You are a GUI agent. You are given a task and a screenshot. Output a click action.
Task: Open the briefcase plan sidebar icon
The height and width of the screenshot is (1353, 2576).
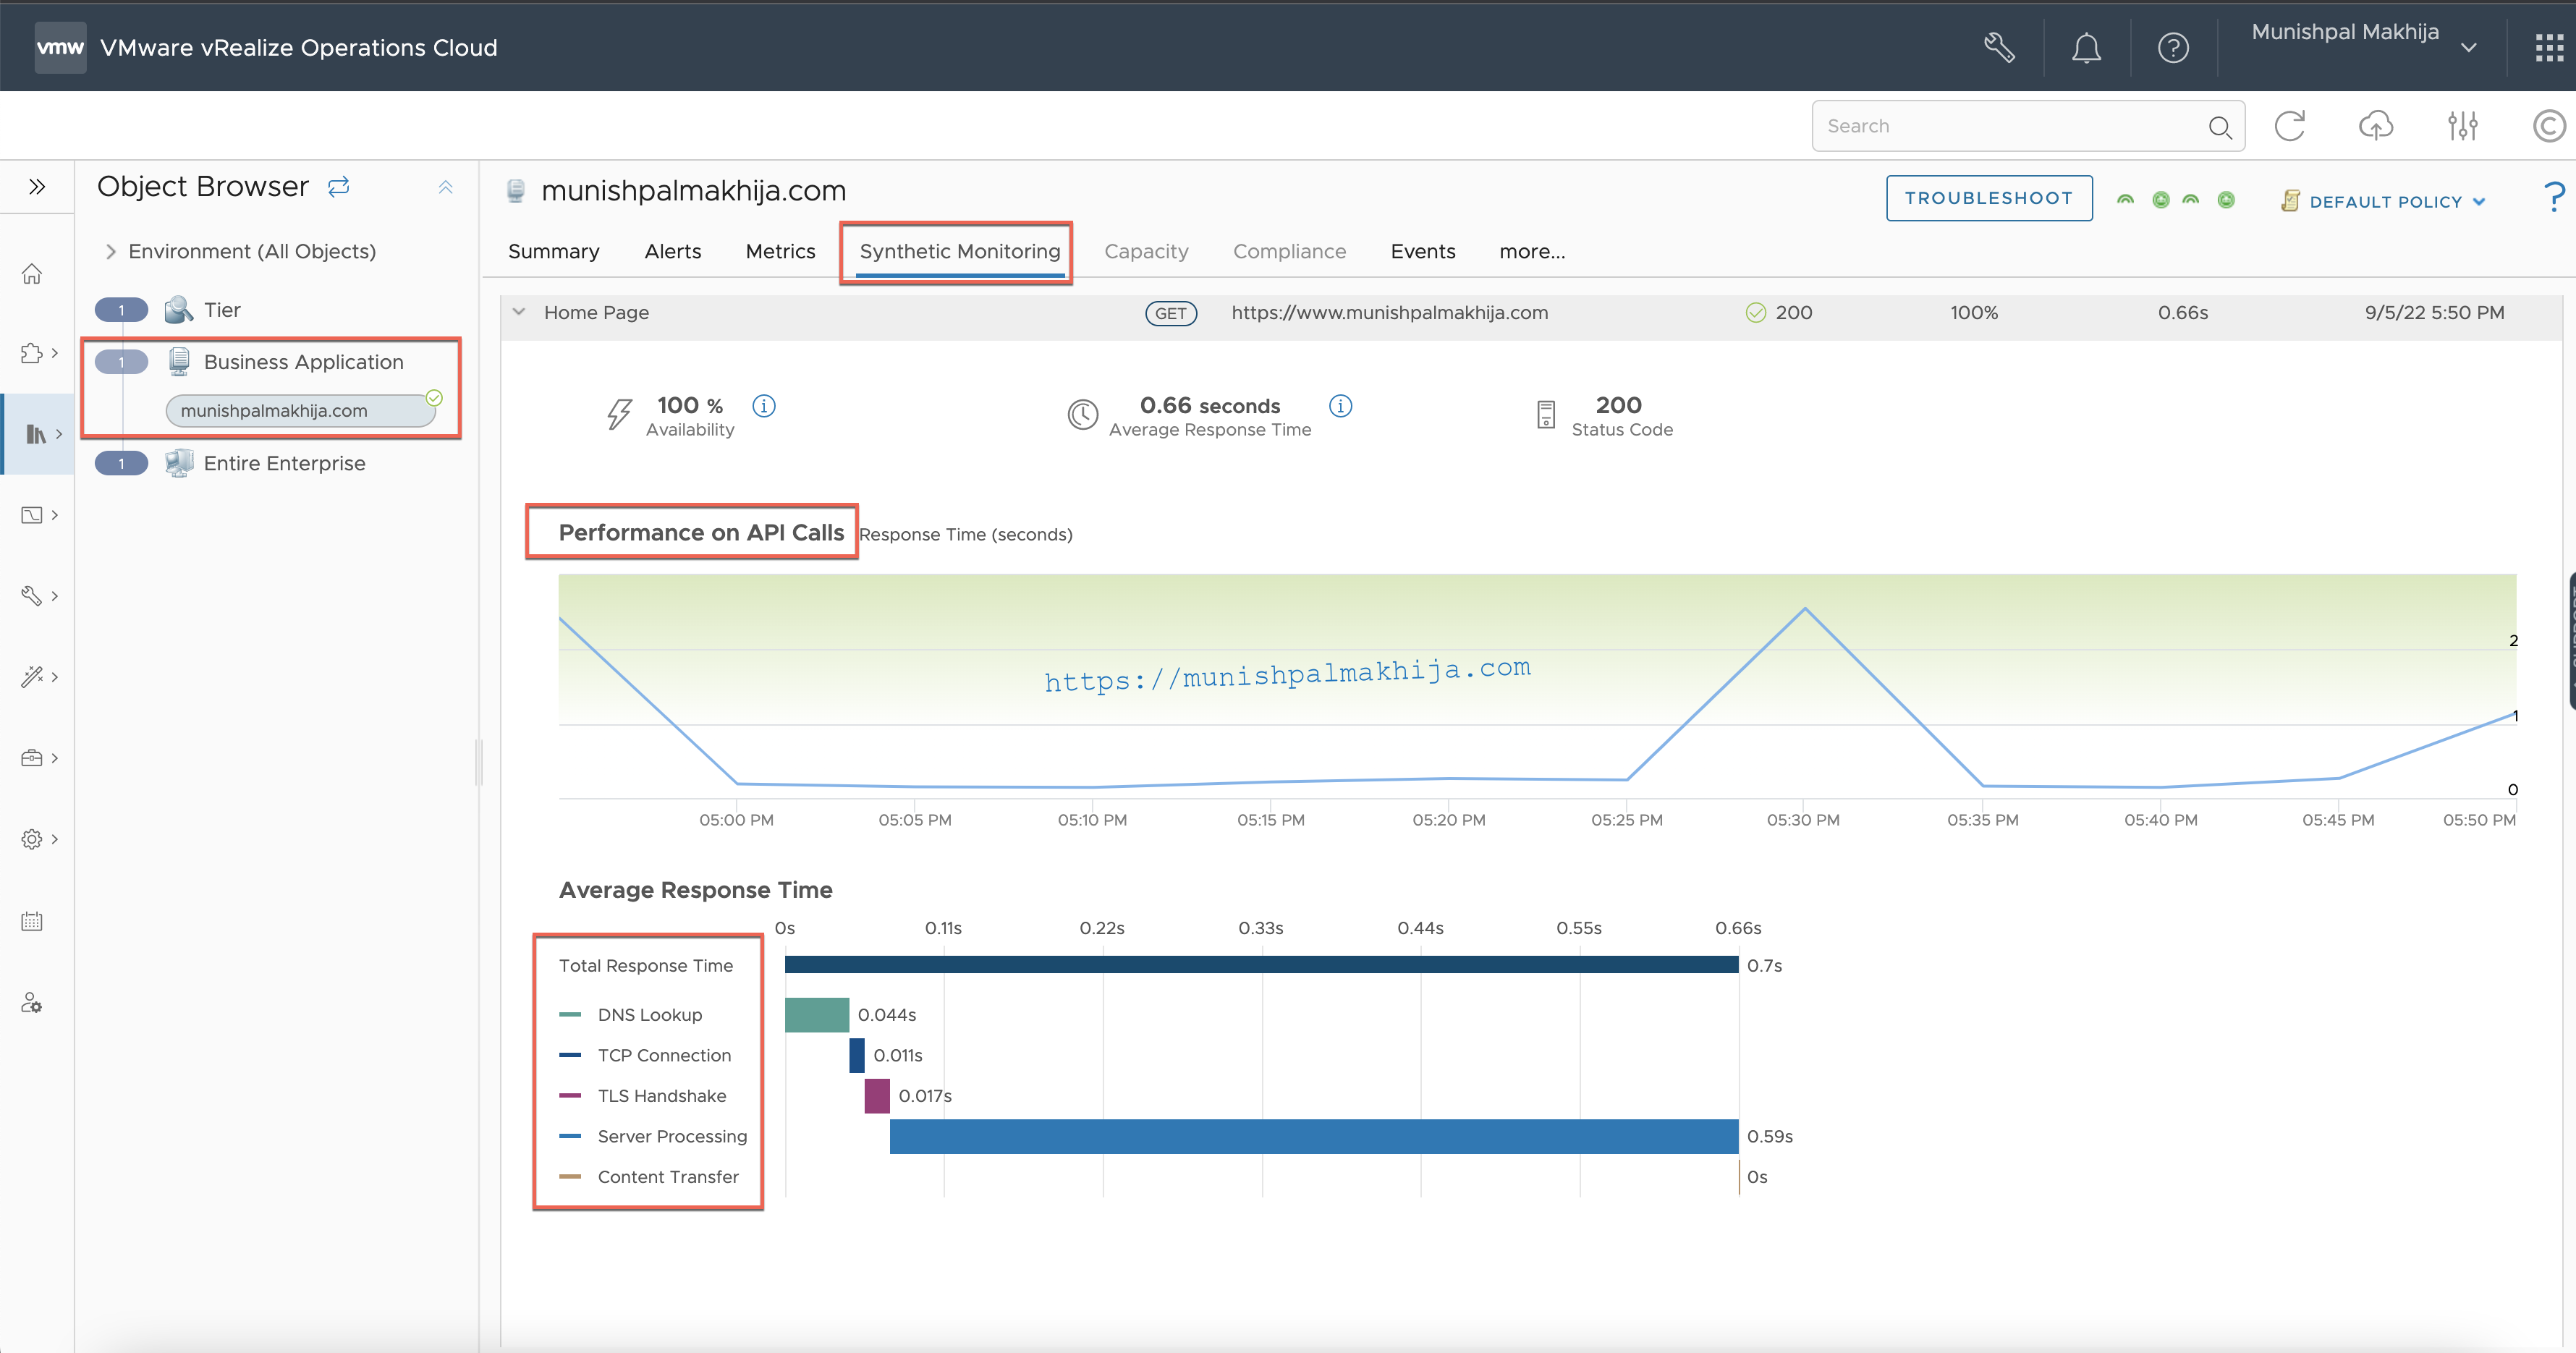[32, 758]
